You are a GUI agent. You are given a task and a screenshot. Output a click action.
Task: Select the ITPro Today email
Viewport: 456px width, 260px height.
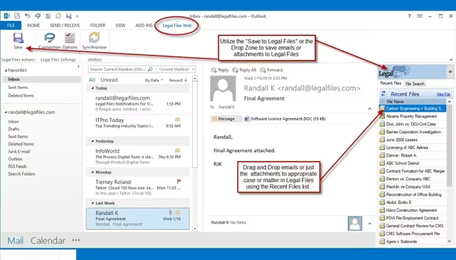(138, 123)
